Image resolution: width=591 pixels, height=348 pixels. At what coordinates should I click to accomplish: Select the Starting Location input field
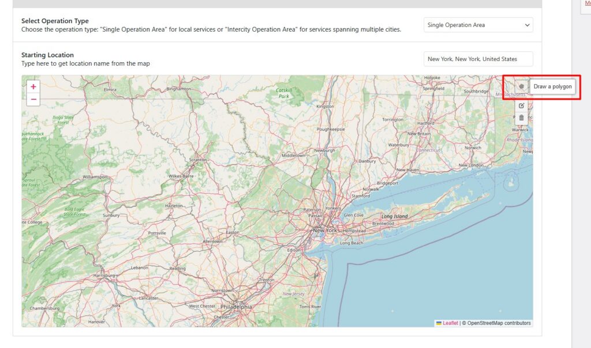(478, 59)
